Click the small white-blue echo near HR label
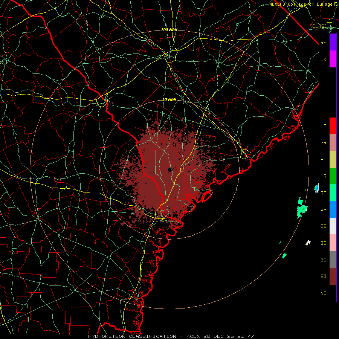The height and width of the screenshot is (339, 339). tap(316, 188)
